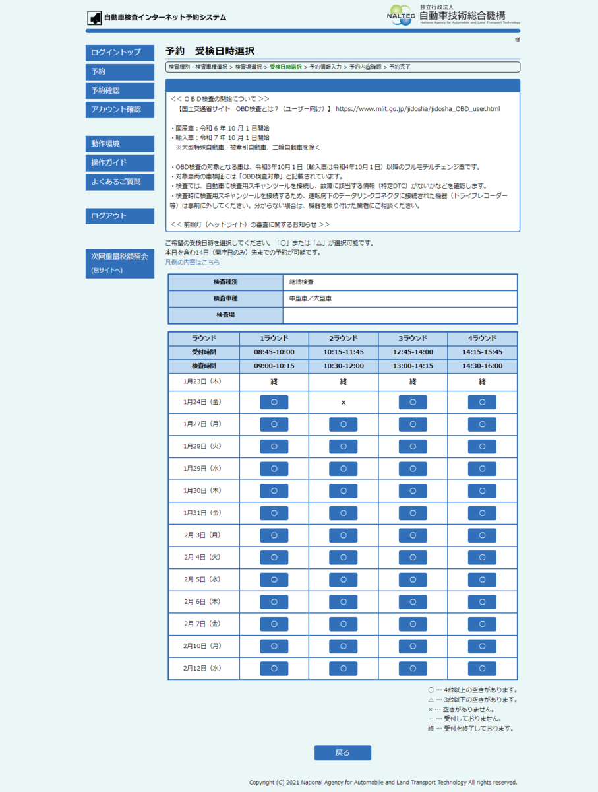This screenshot has width=598, height=792.
Task: Open 次回重量税額照会 external site button
Action: click(x=120, y=263)
